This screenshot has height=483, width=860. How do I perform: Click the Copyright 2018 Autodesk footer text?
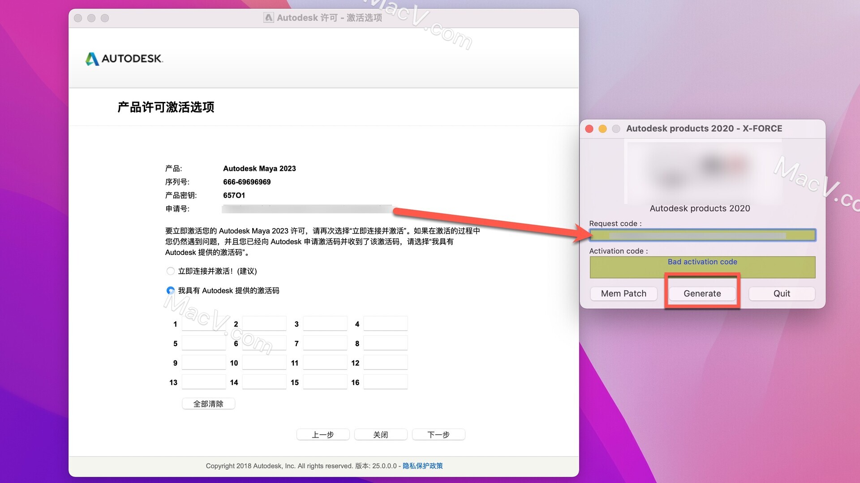[279, 466]
